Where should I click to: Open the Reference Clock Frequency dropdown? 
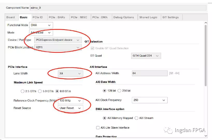click(70, 101)
